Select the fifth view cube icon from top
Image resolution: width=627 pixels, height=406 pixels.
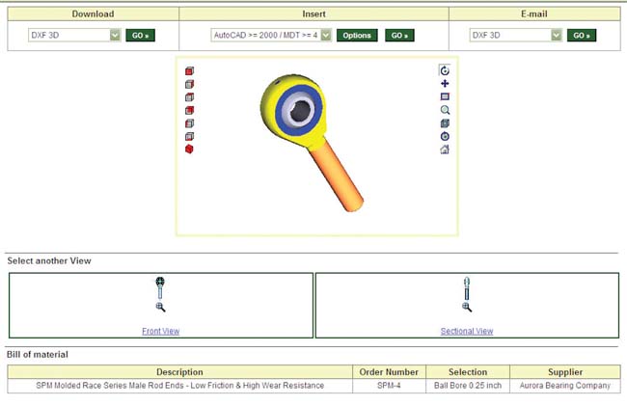(189, 123)
